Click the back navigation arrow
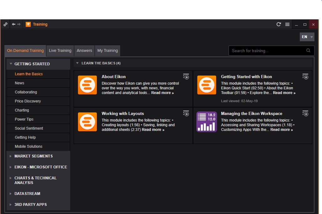The height and width of the screenshot is (214, 322). pyautogui.click(x=13, y=24)
